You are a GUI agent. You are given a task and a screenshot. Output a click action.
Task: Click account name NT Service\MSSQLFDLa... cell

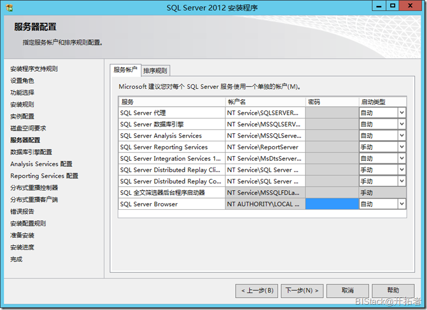click(265, 193)
